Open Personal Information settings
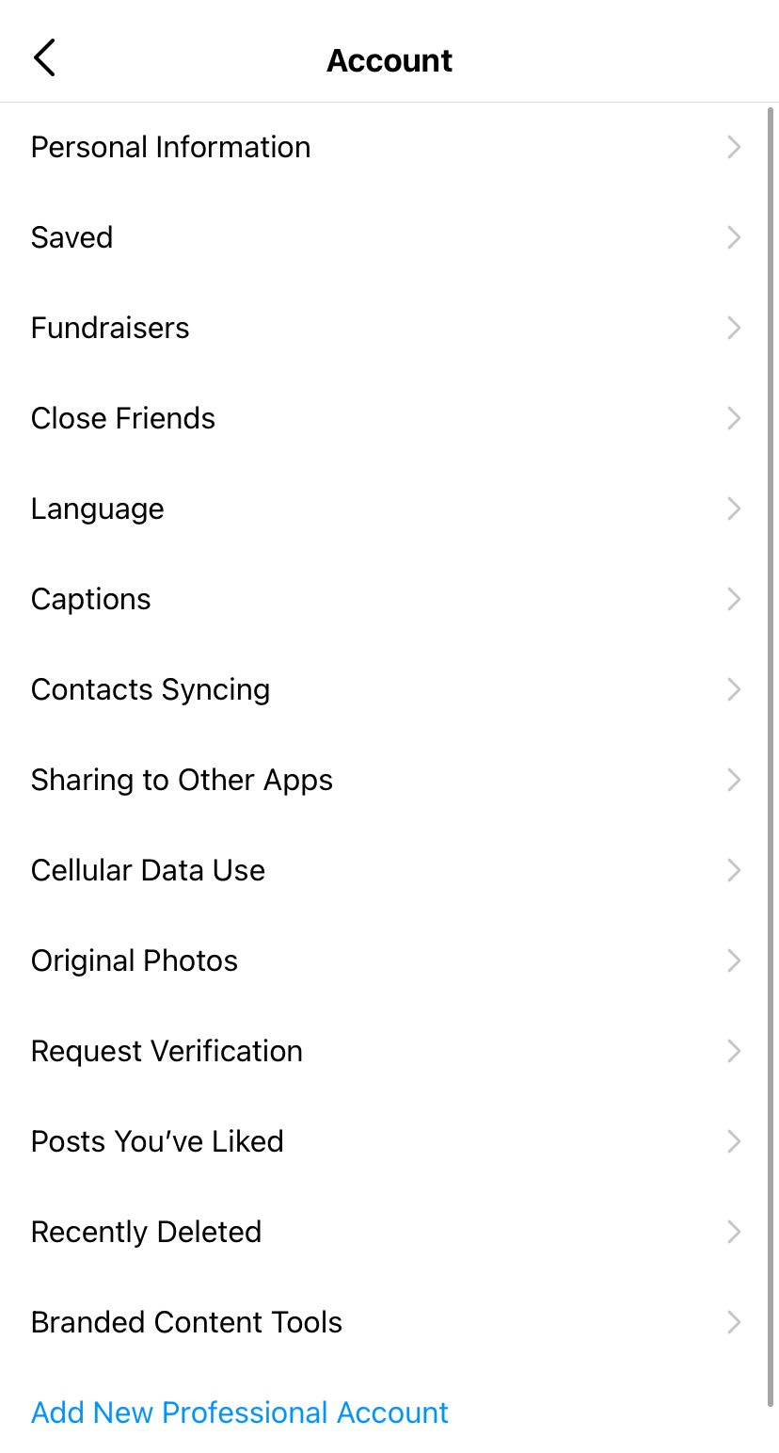 point(170,148)
